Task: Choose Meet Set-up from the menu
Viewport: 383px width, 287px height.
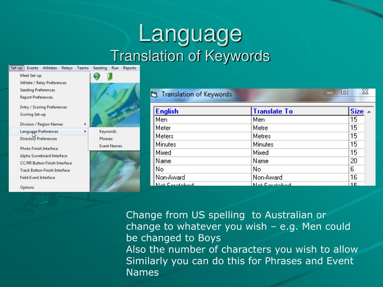Action: [50, 75]
